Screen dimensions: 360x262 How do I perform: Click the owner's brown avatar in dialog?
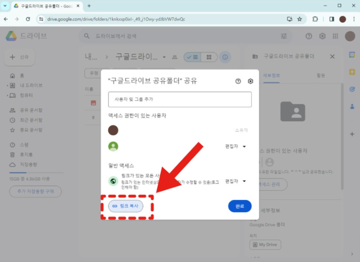click(x=113, y=130)
